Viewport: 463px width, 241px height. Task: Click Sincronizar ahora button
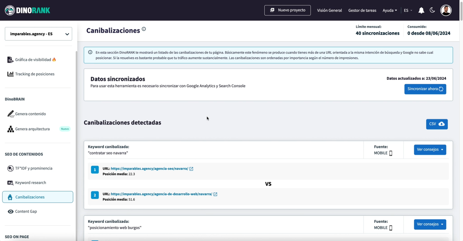pyautogui.click(x=425, y=89)
